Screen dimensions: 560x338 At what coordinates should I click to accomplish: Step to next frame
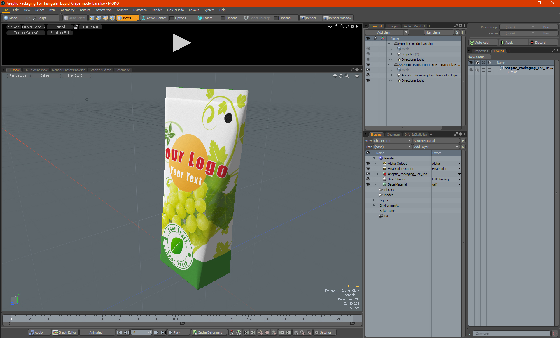click(x=156, y=332)
